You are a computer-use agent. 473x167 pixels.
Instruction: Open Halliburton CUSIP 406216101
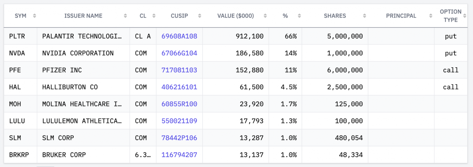pos(179,87)
